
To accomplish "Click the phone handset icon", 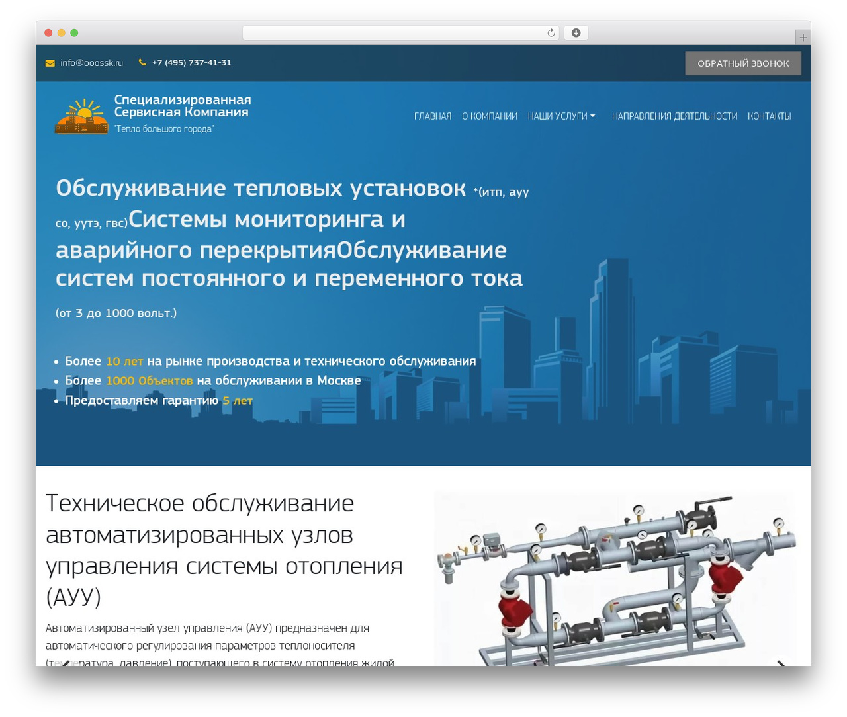I will click(142, 62).
